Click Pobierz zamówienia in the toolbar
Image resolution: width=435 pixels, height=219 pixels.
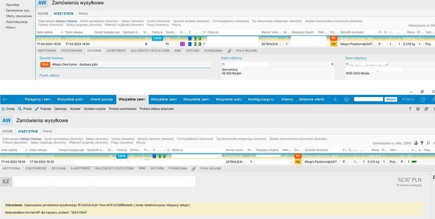click(123, 109)
